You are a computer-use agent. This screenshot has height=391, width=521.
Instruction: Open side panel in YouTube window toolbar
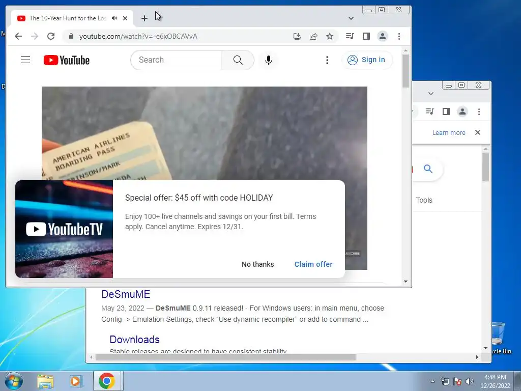366,36
